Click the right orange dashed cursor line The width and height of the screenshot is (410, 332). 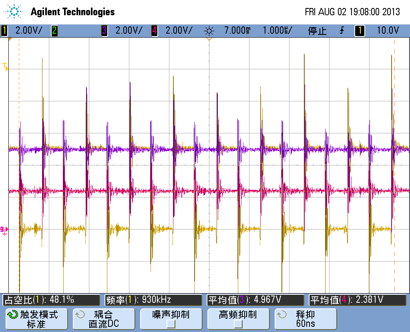[x=394, y=165]
